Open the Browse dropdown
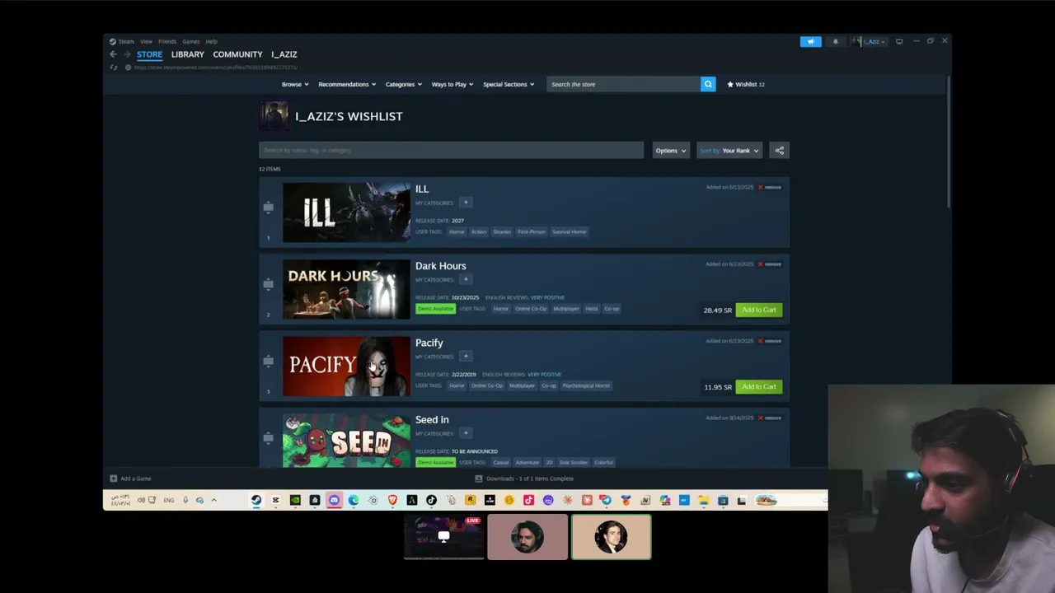Viewport: 1055px width, 593px height. click(x=295, y=84)
